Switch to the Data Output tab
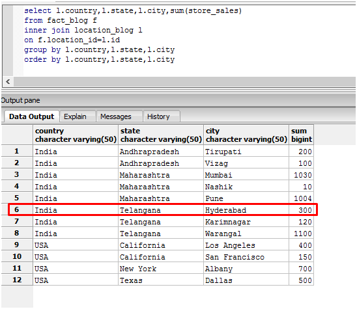357x309 pixels. pos(32,116)
